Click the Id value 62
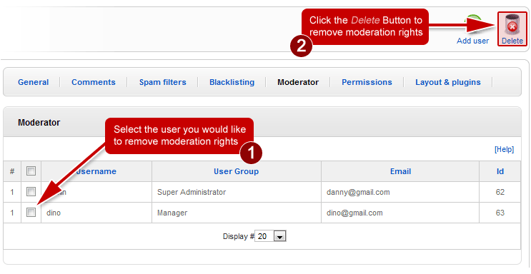The image size is (531, 274). (500, 192)
